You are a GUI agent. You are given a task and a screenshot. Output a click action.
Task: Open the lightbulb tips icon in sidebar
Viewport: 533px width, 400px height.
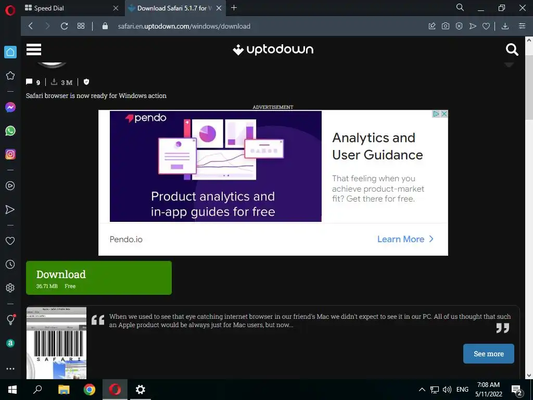tap(10, 320)
